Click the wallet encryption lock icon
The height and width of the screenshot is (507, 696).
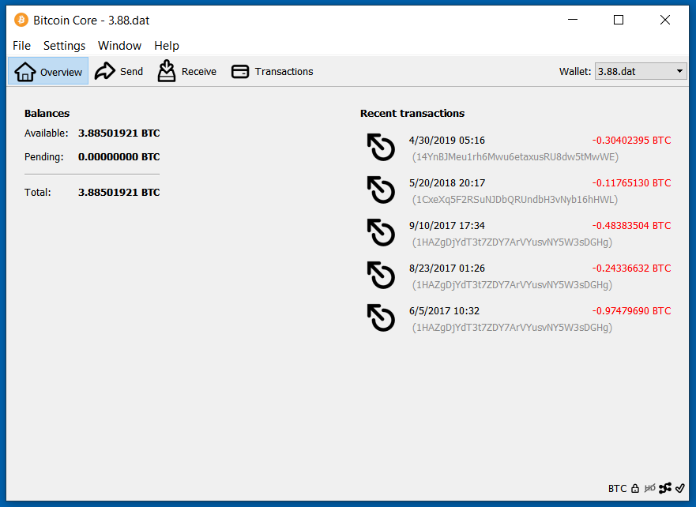tap(635, 488)
